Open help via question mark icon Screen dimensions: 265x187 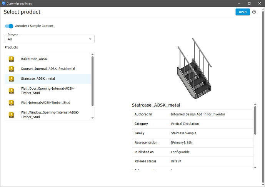[254, 12]
